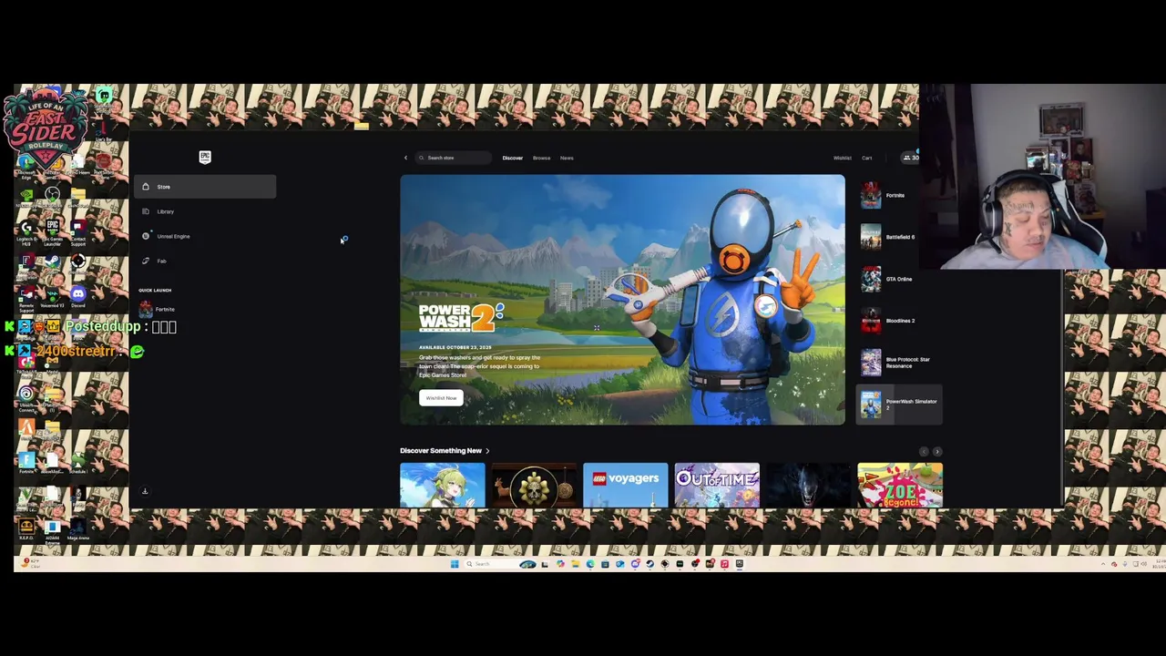Open the PowerWash Simulator 2 hero banner

tap(622, 300)
